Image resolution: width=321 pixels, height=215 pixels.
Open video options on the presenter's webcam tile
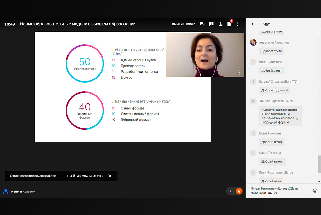click(x=240, y=71)
